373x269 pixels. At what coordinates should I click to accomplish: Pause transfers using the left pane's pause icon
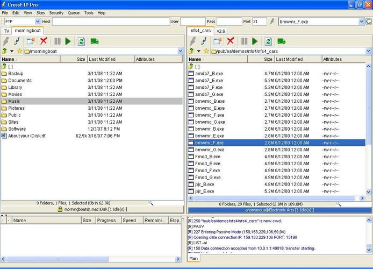coord(57,41)
